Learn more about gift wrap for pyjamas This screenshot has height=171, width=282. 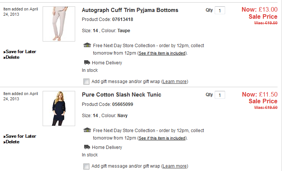pyautogui.click(x=175, y=82)
